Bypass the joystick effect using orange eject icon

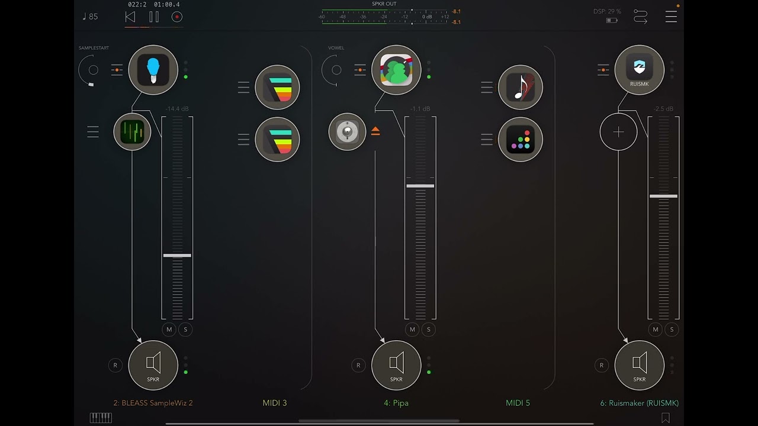click(375, 131)
